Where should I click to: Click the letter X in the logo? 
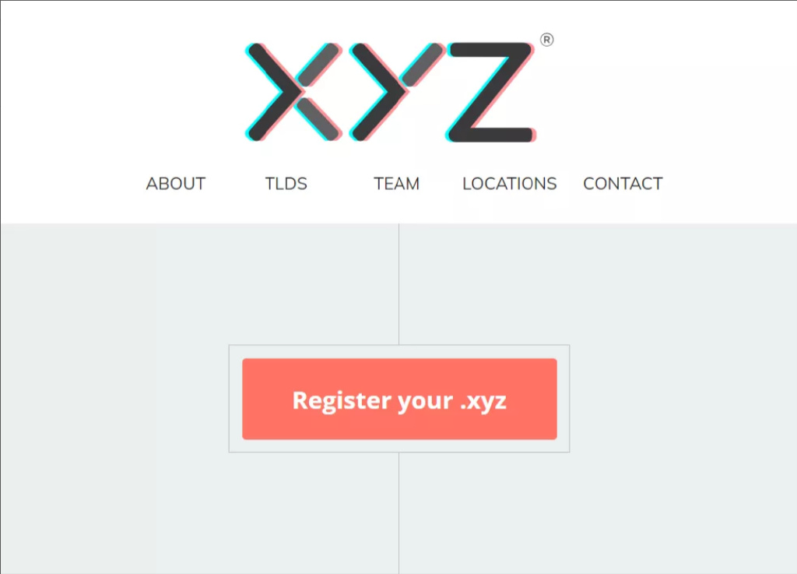293,92
